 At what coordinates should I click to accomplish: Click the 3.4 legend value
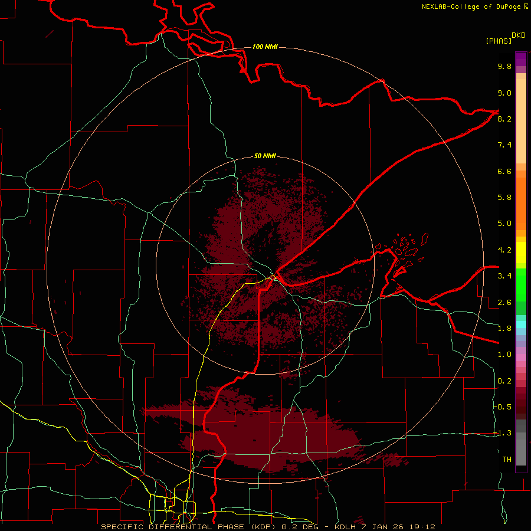point(504,276)
